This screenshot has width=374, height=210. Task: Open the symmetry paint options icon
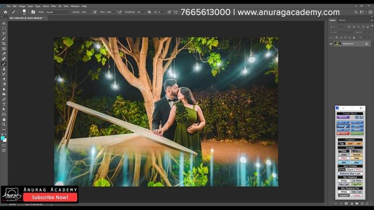175,12
